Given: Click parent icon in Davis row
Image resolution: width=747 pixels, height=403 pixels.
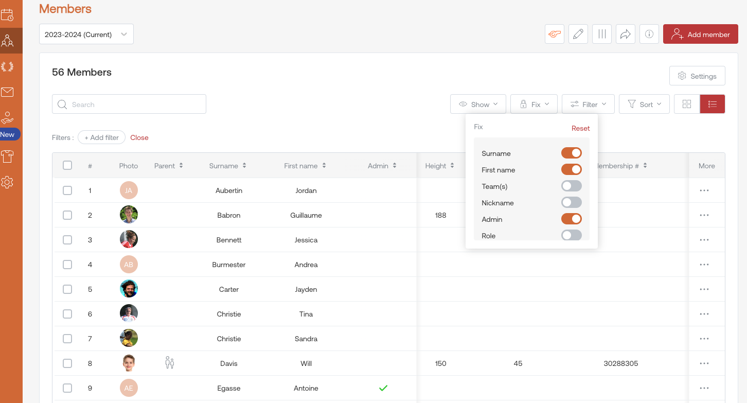Looking at the screenshot, I should (170, 363).
